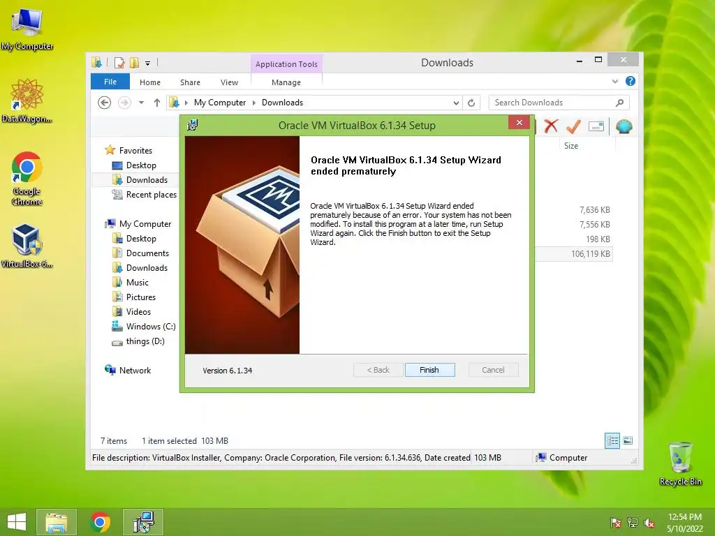This screenshot has width=715, height=536.
Task: Open the Manage ribbon tab
Action: point(286,82)
